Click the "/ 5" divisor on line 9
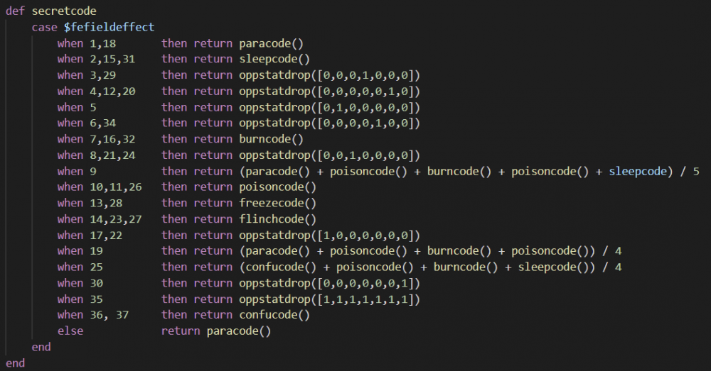Screen dimensions: 711x371 point(693,171)
